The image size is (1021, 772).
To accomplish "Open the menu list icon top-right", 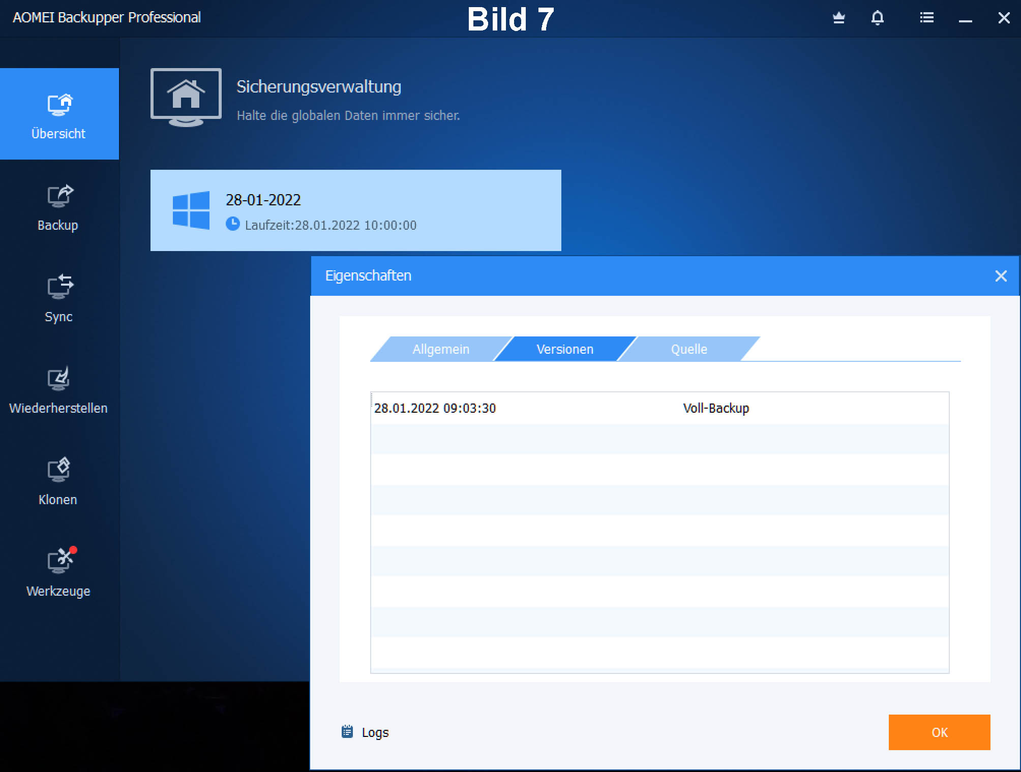I will (x=924, y=18).
